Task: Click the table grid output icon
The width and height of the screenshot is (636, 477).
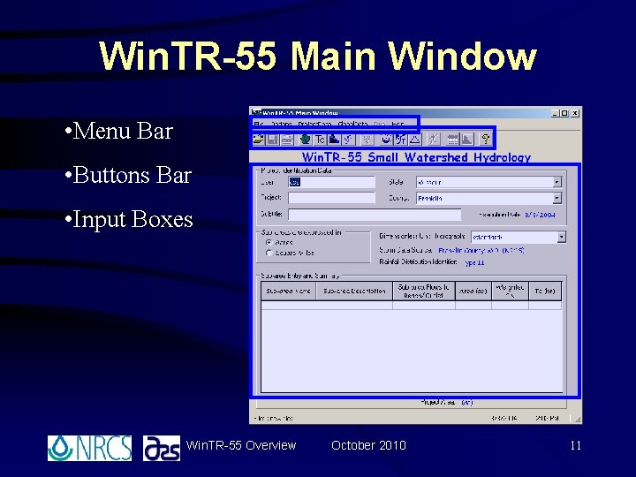Action: tap(452, 140)
